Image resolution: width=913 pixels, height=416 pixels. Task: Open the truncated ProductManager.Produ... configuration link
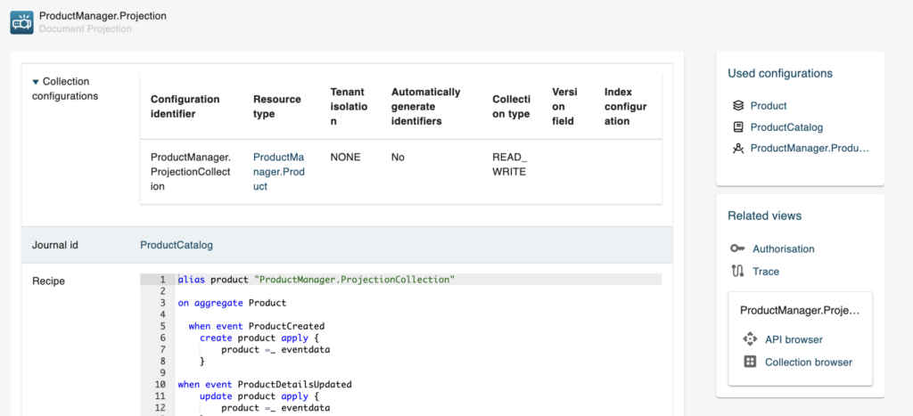click(x=809, y=149)
